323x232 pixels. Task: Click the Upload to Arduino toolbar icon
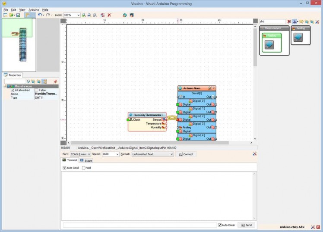pyautogui.click(x=132, y=15)
